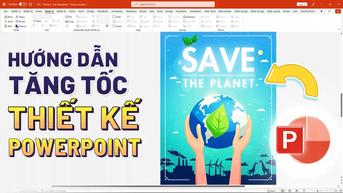Click Crop in the Picture group

tap(235, 17)
